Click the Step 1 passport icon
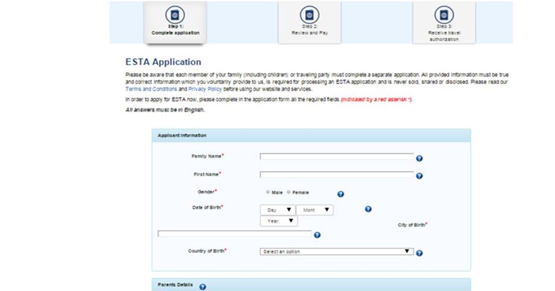This screenshot has width=555, height=291. pos(175,15)
